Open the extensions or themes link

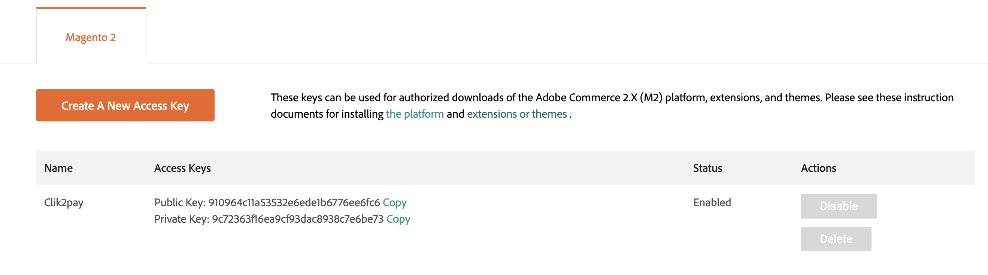coord(516,114)
